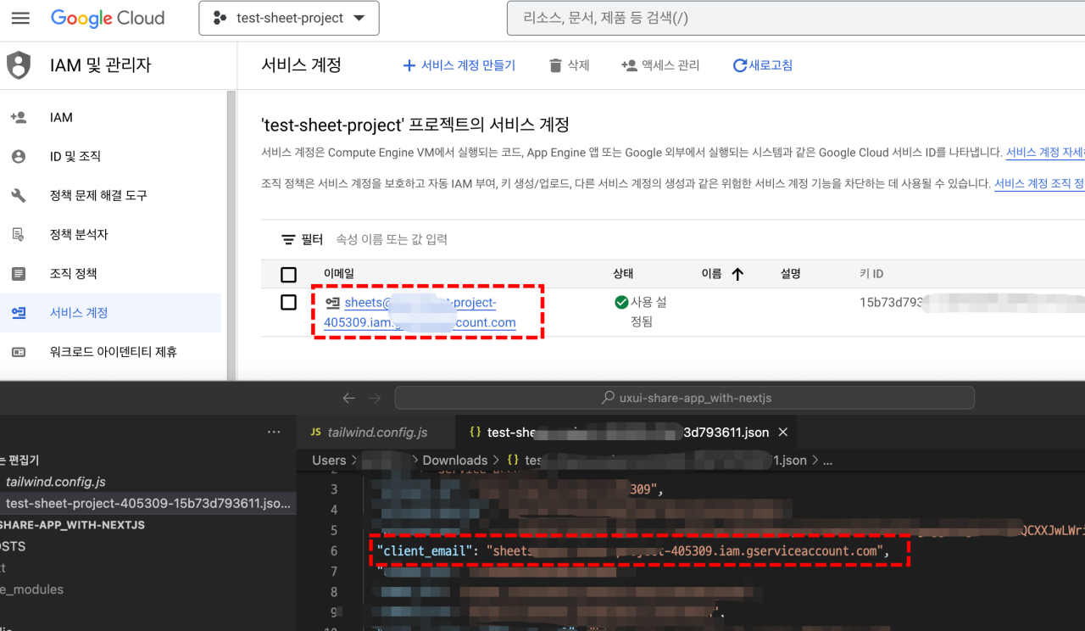Click 액세스 관리 button
Screen dimensions: 1085x631
click(x=660, y=65)
